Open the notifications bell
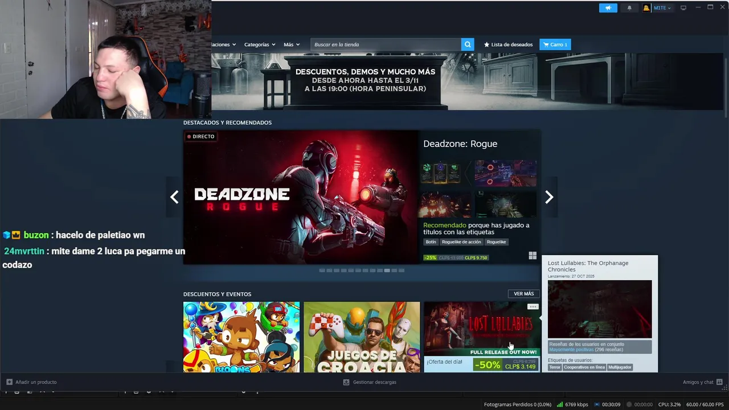The width and height of the screenshot is (729, 410). (x=629, y=8)
